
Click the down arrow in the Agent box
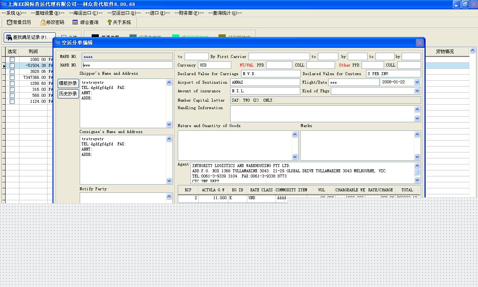(x=417, y=179)
